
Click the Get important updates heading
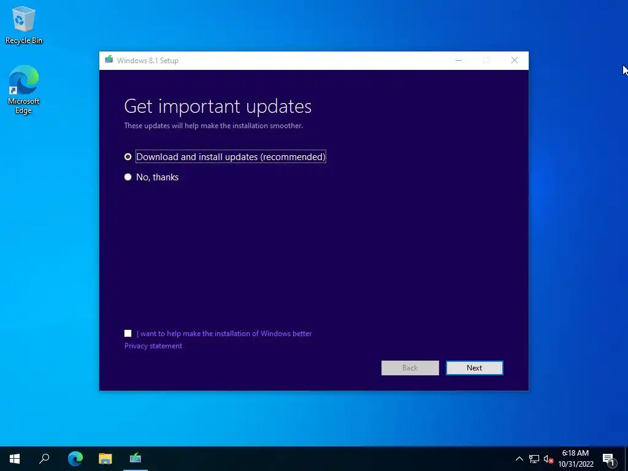point(218,106)
